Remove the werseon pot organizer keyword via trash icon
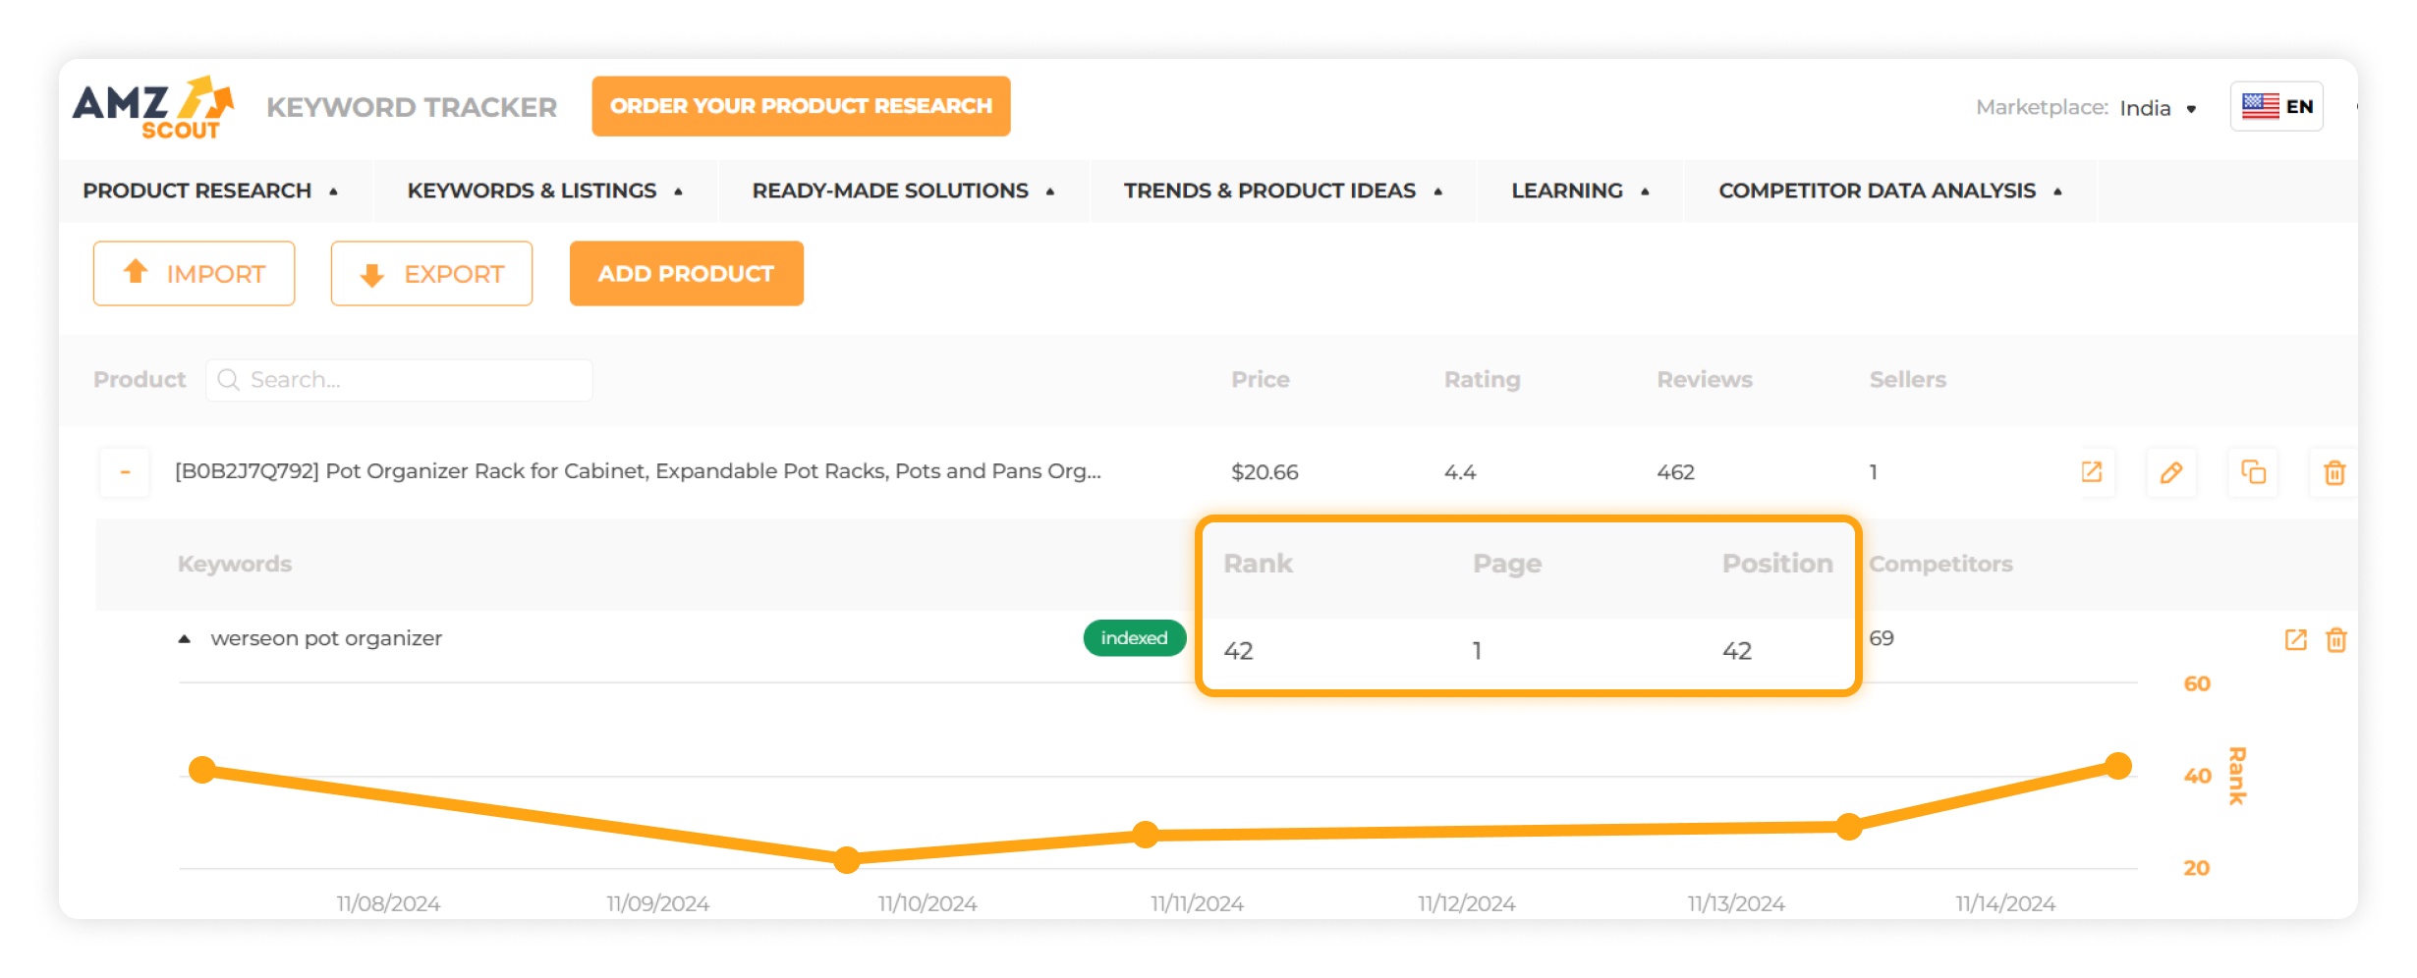The width and height of the screenshot is (2417, 978). point(2336,639)
